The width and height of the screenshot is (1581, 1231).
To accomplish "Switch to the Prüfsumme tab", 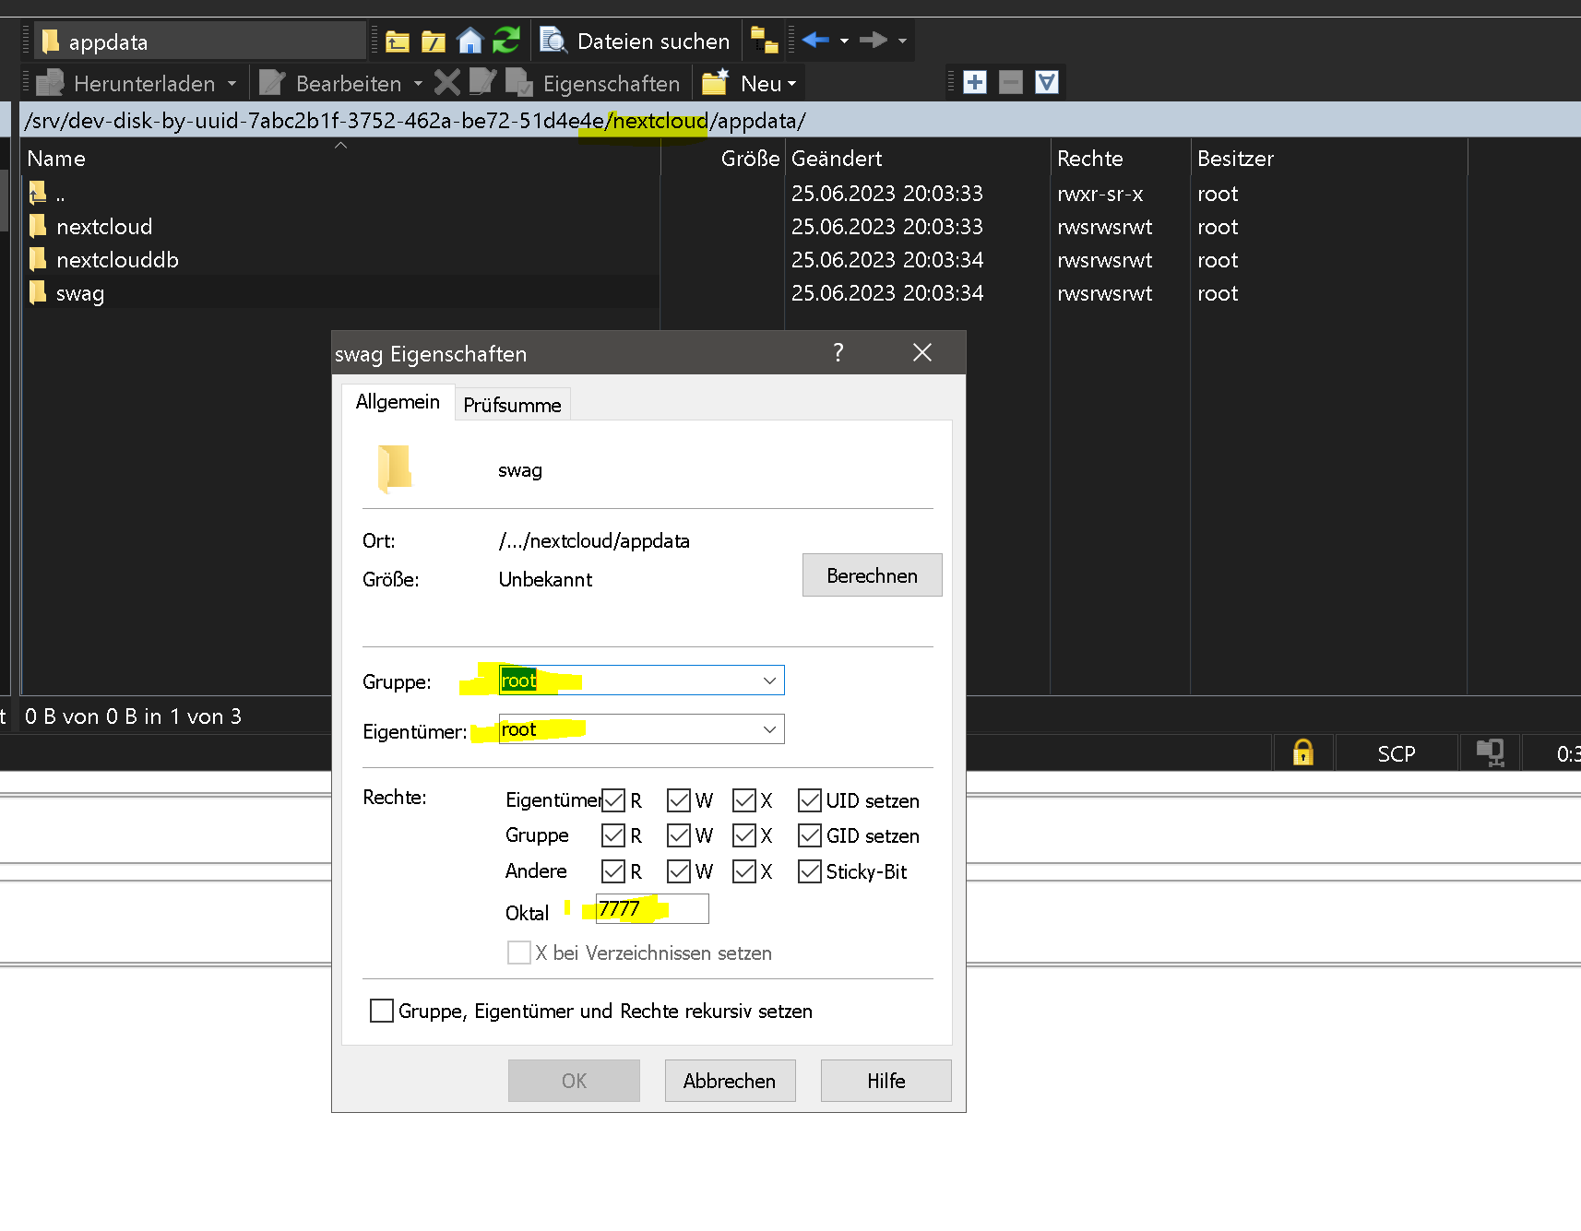I will coord(512,405).
